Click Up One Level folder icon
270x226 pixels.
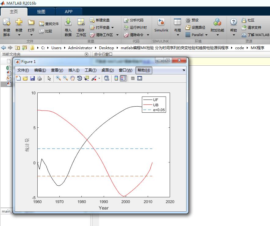(x=17, y=48)
